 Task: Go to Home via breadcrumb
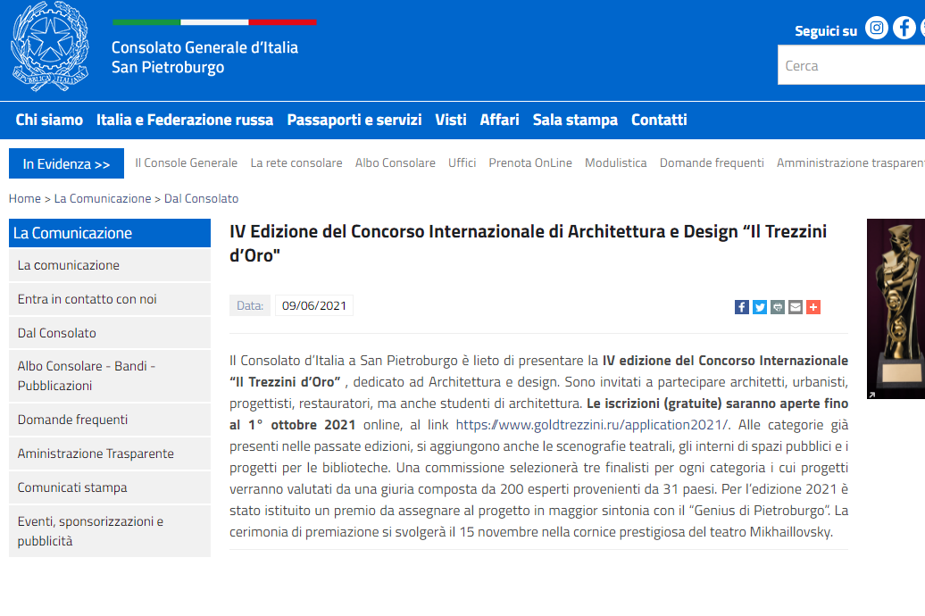tap(25, 199)
